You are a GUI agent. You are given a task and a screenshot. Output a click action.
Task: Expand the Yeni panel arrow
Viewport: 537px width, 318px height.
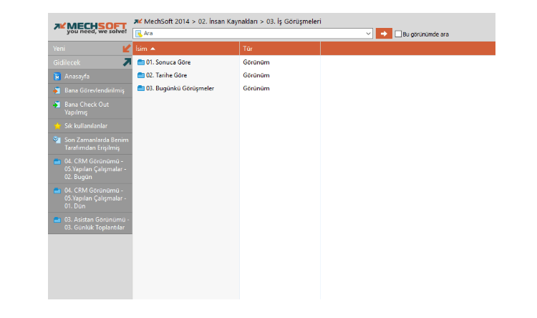click(127, 49)
